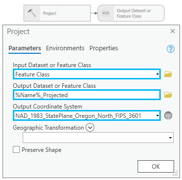Open the Input Dataset Feature Class dropdown
Viewport: 182px width, 180px height.
click(157, 74)
